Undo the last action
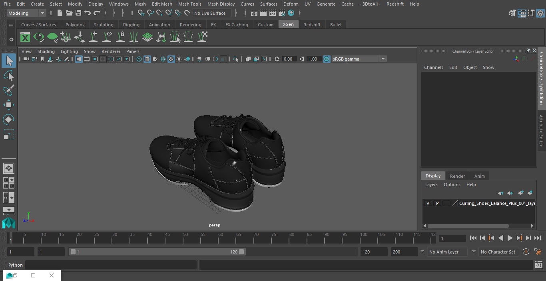This screenshot has height=281, width=546. pos(88,13)
